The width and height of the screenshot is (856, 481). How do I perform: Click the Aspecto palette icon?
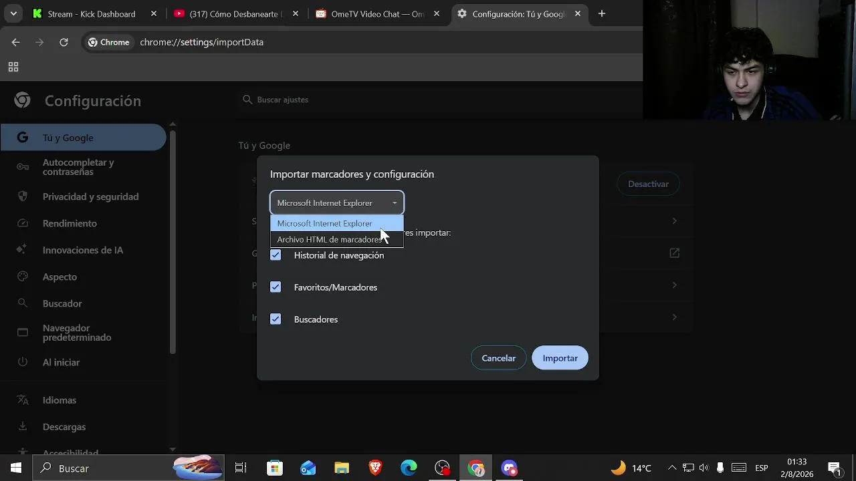[23, 277]
